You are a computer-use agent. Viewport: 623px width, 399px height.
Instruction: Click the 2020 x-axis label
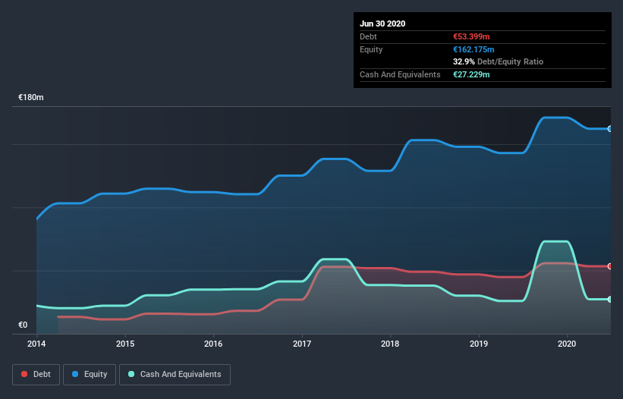click(567, 344)
